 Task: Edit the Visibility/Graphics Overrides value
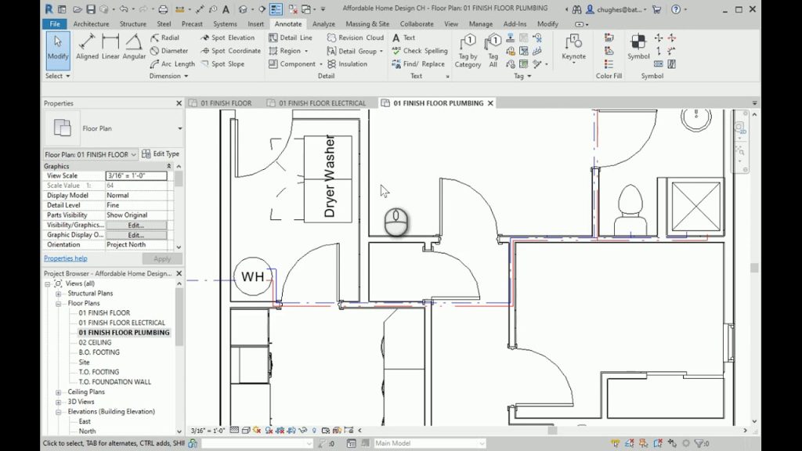[138, 225]
